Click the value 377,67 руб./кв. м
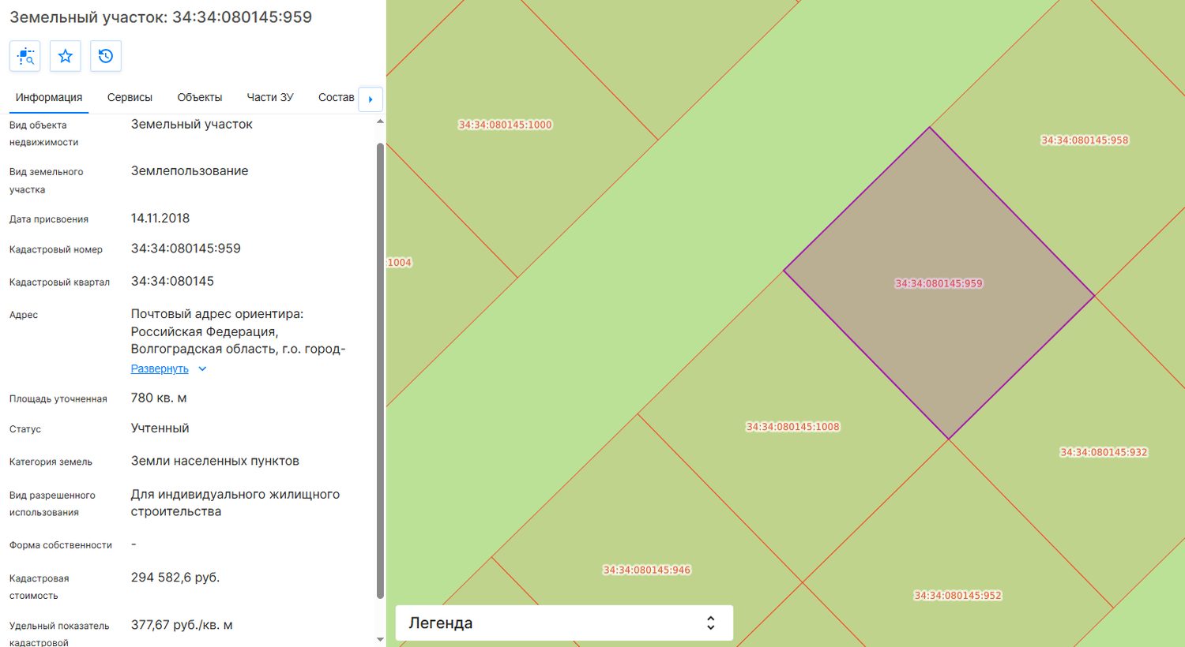 pyautogui.click(x=182, y=625)
